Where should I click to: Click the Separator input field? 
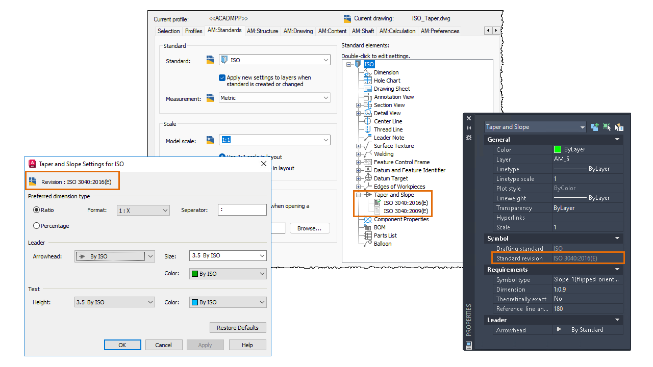[x=242, y=209]
